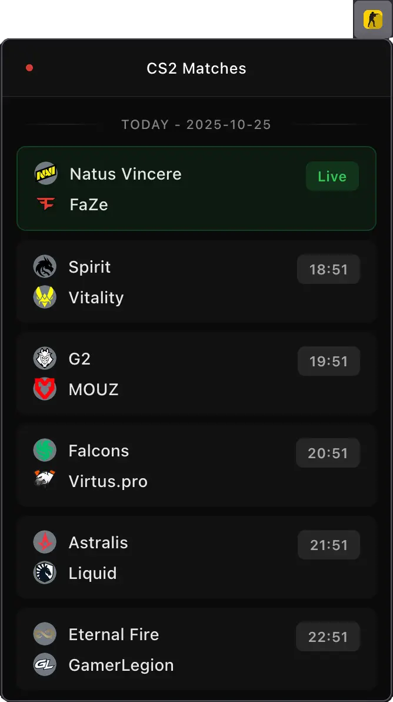Click the 20:51 time badge
Image resolution: width=393 pixels, height=702 pixels.
(x=328, y=453)
